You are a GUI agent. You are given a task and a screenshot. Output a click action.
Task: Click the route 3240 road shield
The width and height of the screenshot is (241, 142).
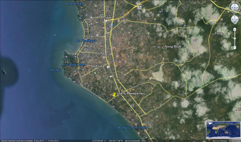coord(139,8)
